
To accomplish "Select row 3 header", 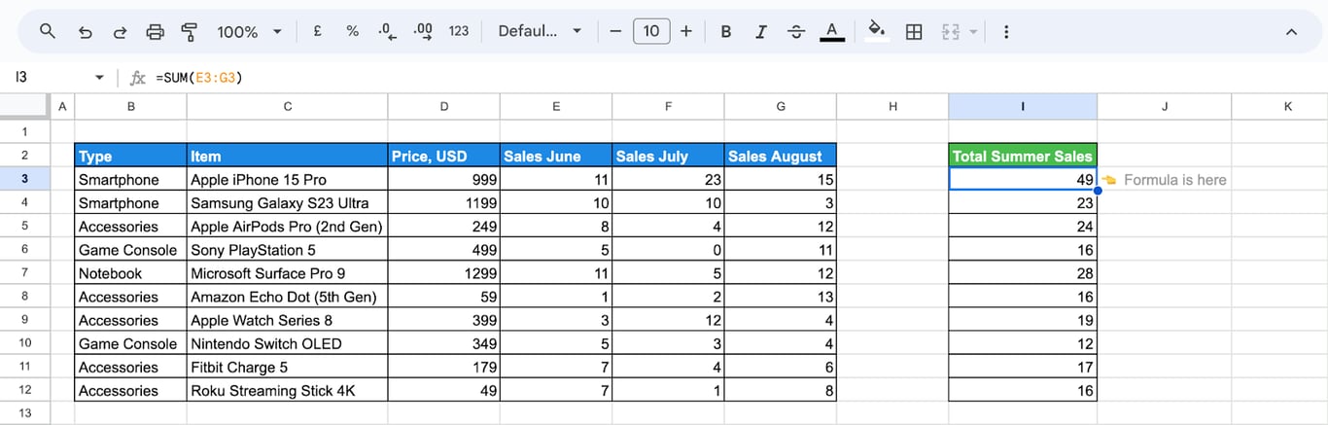I will coord(24,179).
